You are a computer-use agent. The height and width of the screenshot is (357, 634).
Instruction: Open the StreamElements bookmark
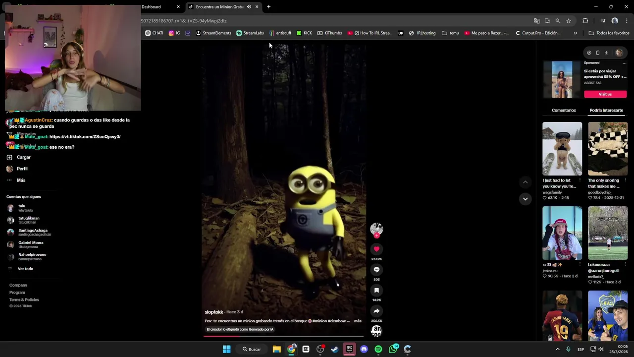[213, 33]
